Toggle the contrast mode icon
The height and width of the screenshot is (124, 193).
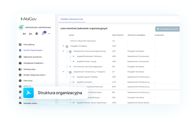point(37,34)
